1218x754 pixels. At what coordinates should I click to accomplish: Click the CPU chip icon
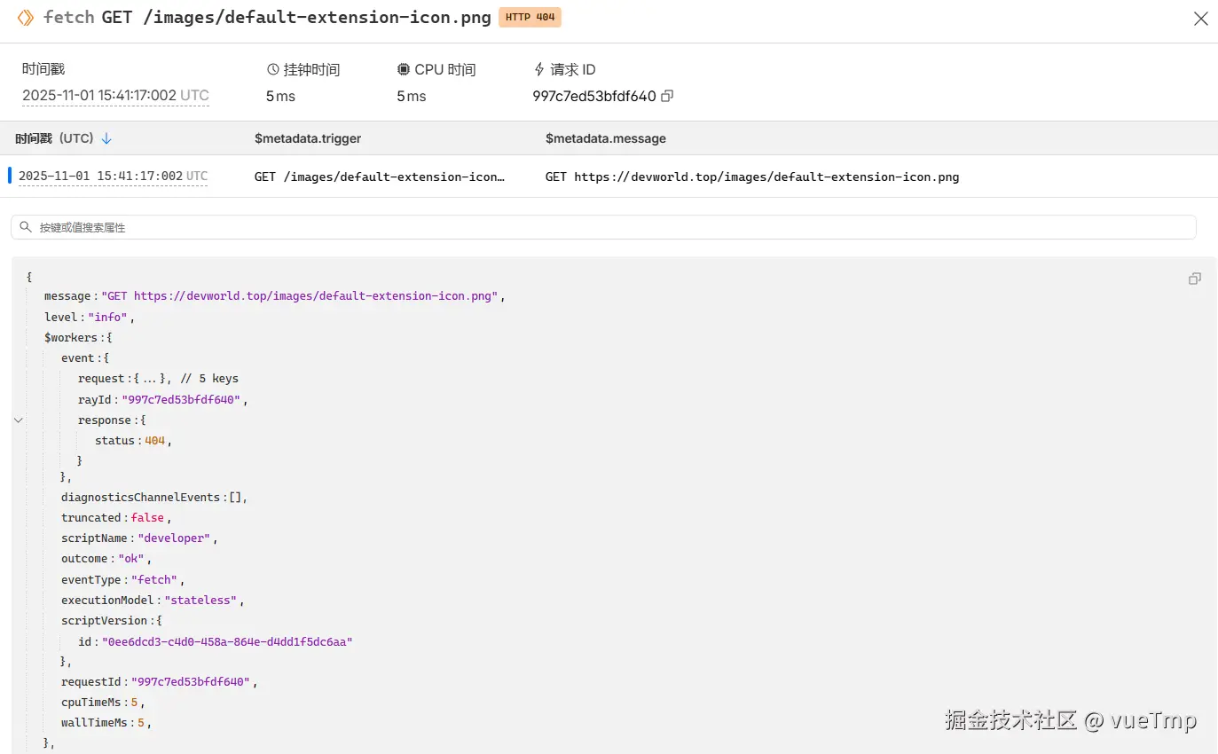pyautogui.click(x=404, y=69)
